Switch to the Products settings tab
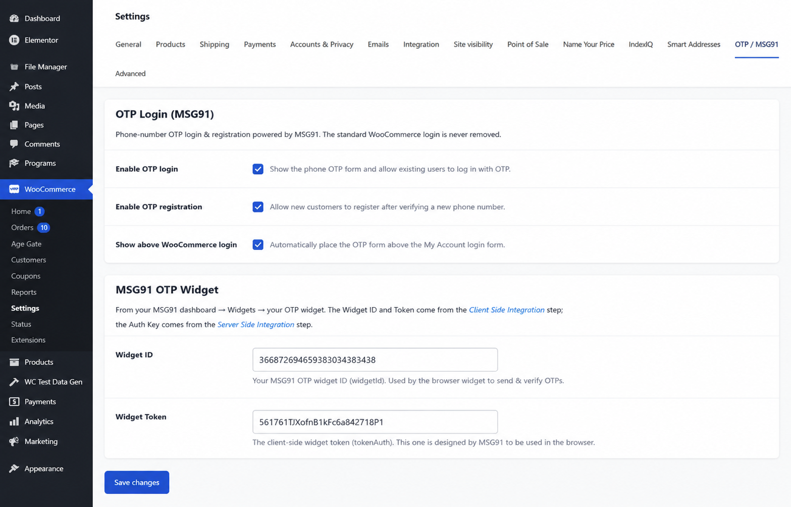This screenshot has height=507, width=791. pos(171,44)
